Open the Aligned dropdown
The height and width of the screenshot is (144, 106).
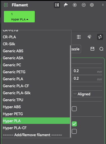[87, 94]
